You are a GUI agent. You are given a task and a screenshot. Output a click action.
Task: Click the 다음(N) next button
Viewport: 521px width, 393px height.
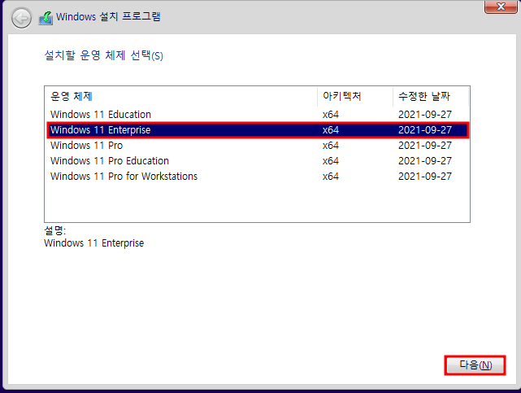(x=475, y=365)
